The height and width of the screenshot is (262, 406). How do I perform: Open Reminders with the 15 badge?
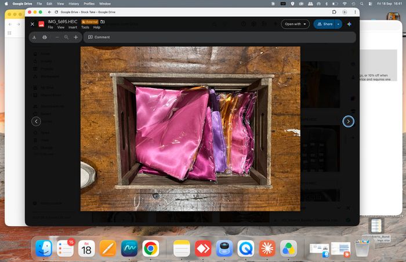coord(65,248)
